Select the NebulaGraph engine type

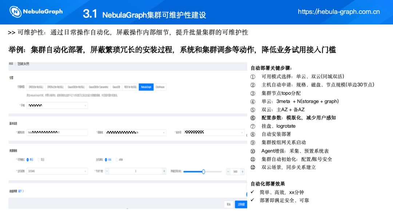146,87
